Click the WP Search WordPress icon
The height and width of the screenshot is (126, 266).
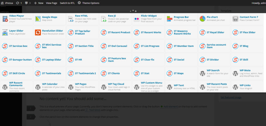click(202, 73)
